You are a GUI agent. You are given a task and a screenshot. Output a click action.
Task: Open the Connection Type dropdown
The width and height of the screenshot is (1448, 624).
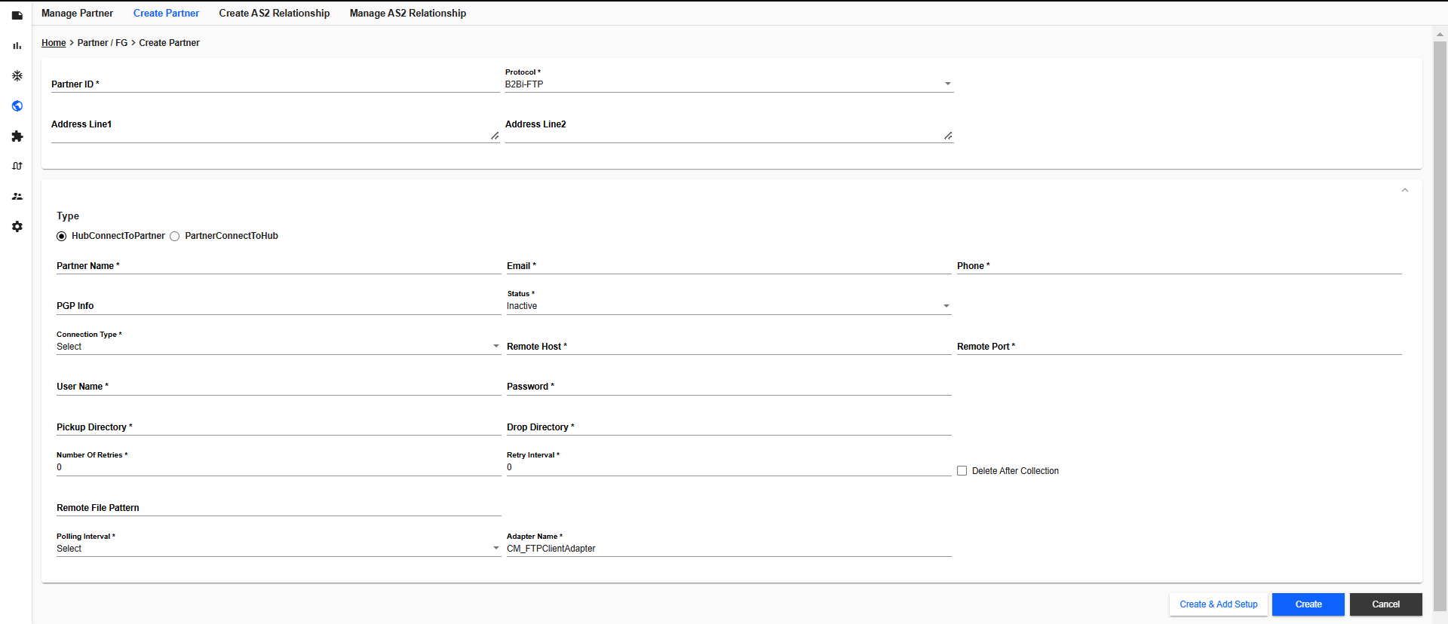click(278, 347)
